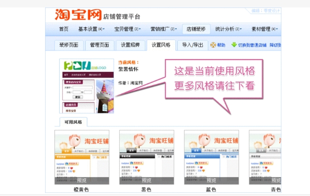
Task: Switch to the 设置风格 tab
Action: pyautogui.click(x=161, y=45)
